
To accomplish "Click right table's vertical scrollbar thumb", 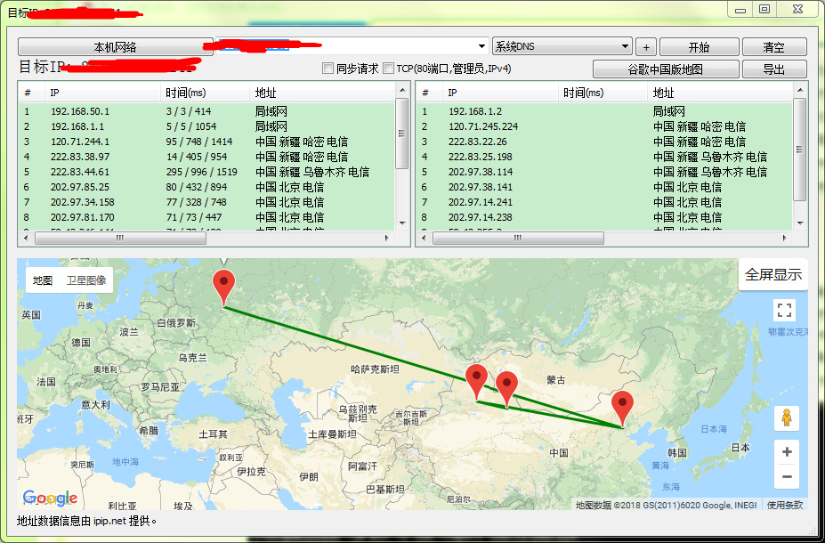I will (800, 150).
